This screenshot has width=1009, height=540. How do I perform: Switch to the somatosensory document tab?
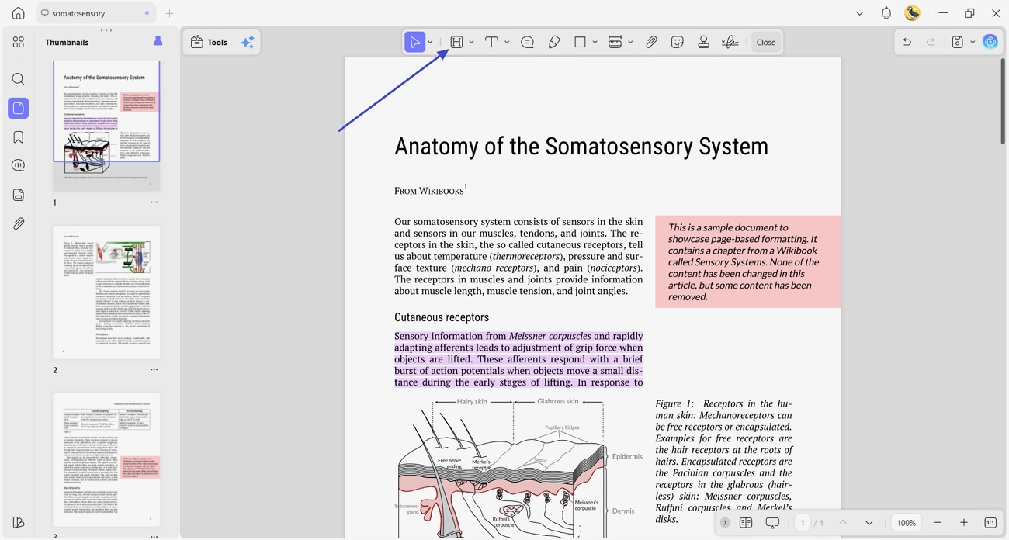(x=95, y=13)
